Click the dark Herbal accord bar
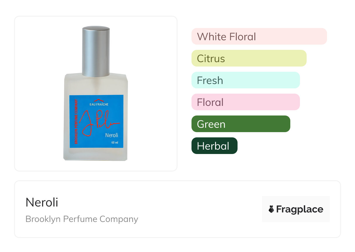Image resolution: width=355 pixels, height=252 pixels. [x=214, y=146]
